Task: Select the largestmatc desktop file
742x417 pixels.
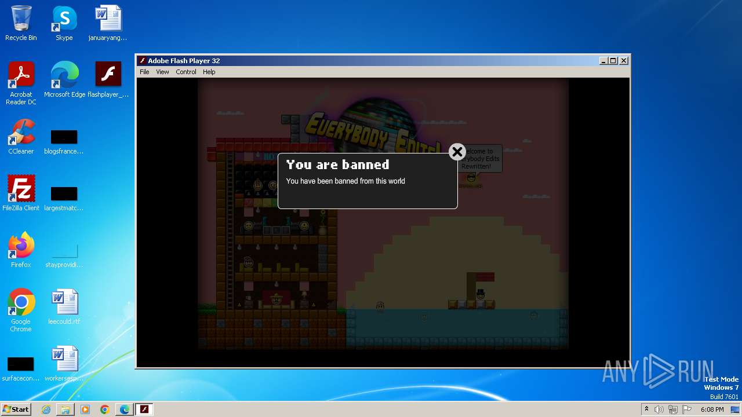Action: tap(64, 198)
